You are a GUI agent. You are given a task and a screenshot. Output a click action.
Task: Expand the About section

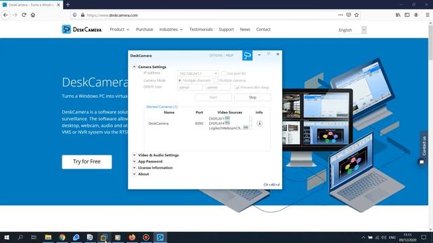pos(134,174)
